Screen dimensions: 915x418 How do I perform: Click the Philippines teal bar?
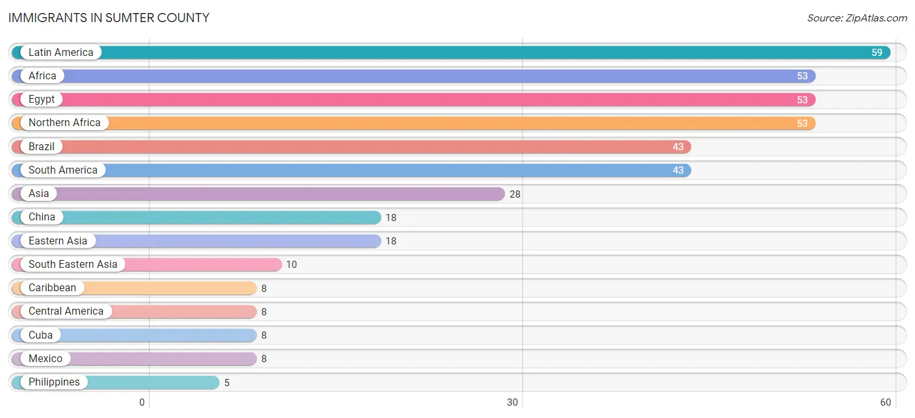click(x=115, y=382)
